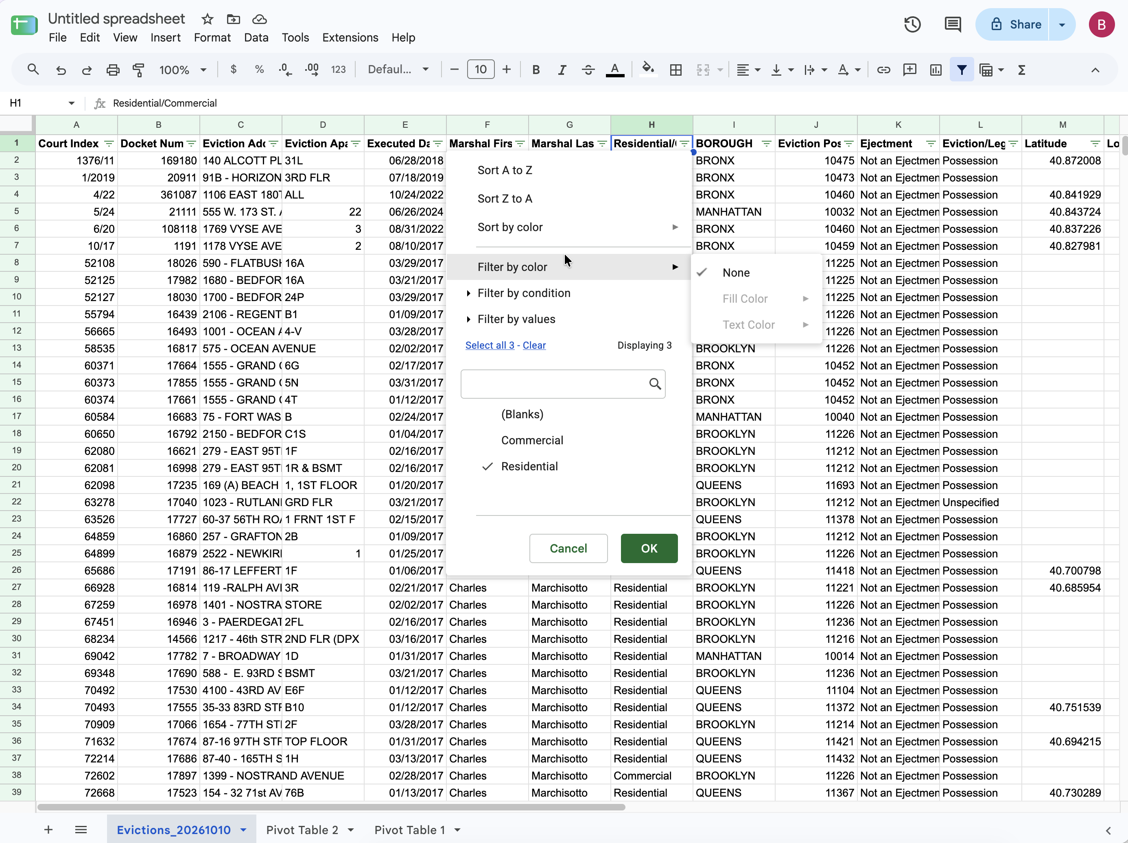Toggle italic formatting
1128x843 pixels.
pos(562,70)
